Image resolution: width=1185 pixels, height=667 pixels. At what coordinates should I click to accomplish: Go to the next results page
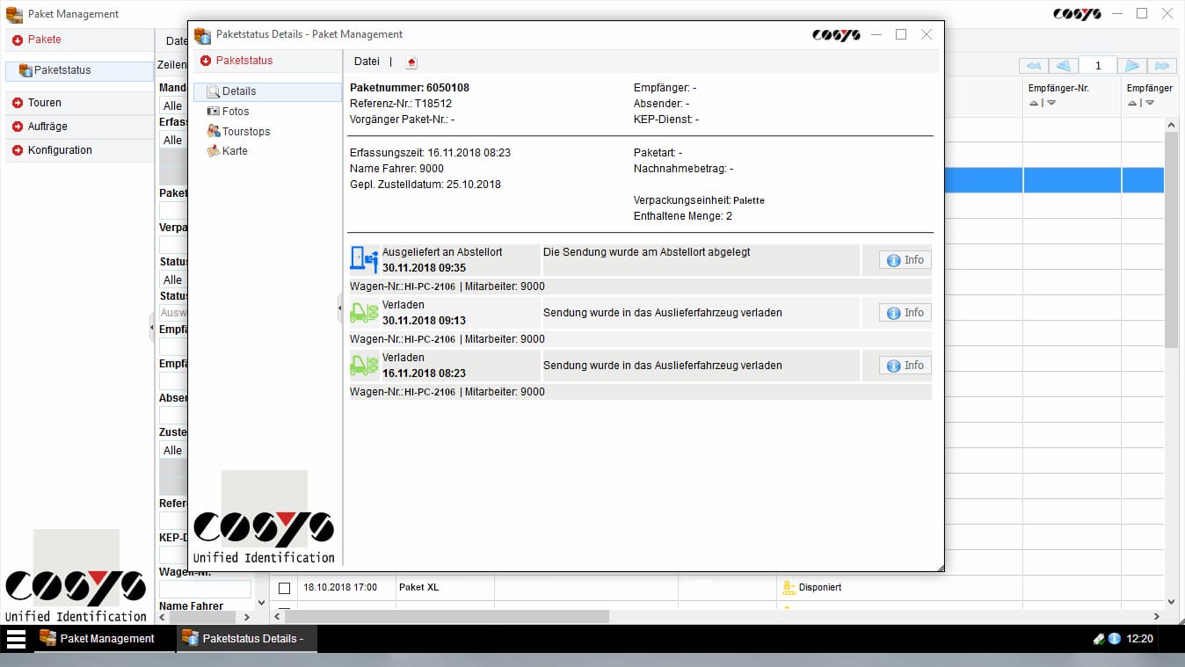(x=1132, y=66)
